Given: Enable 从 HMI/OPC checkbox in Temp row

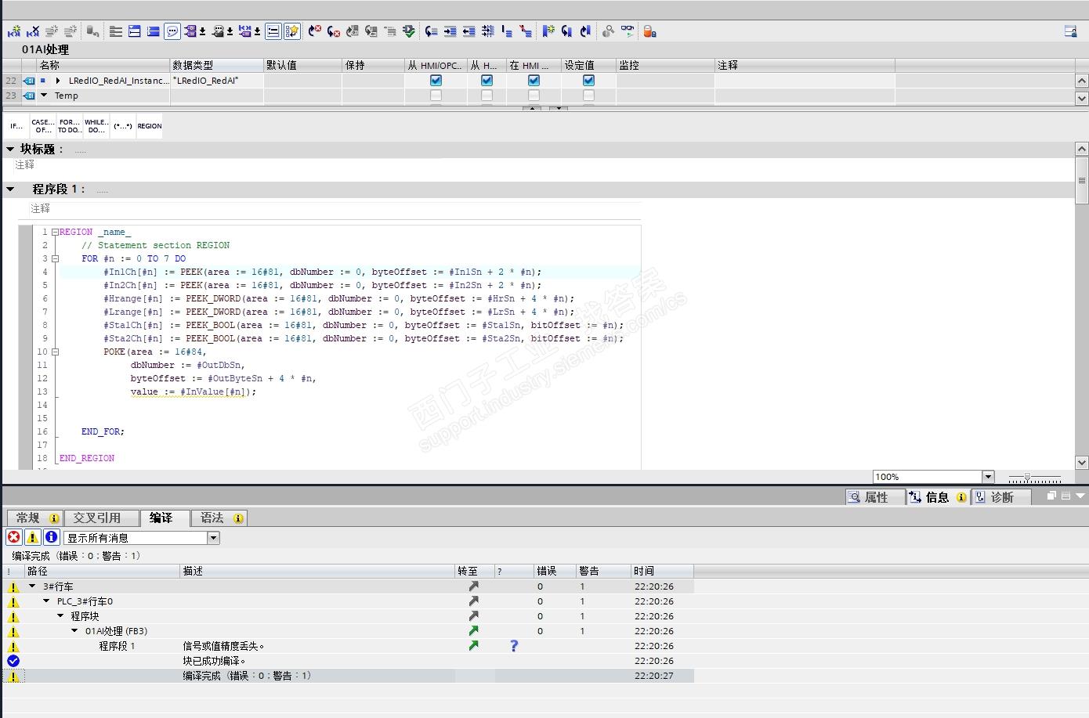Looking at the screenshot, I should click(436, 96).
